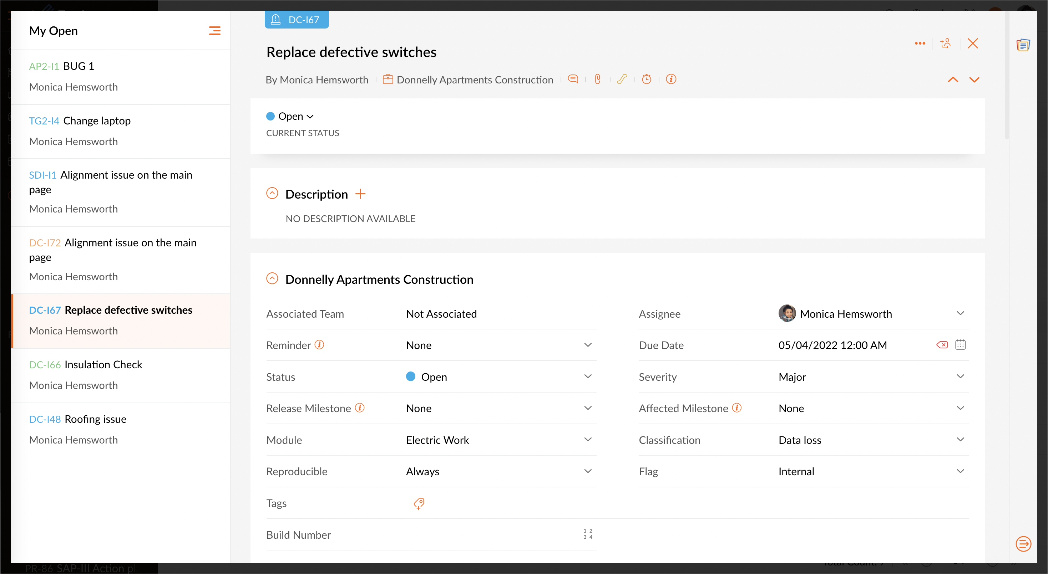1048x574 pixels.
Task: Click the issue info icon in header
Action: pos(671,79)
